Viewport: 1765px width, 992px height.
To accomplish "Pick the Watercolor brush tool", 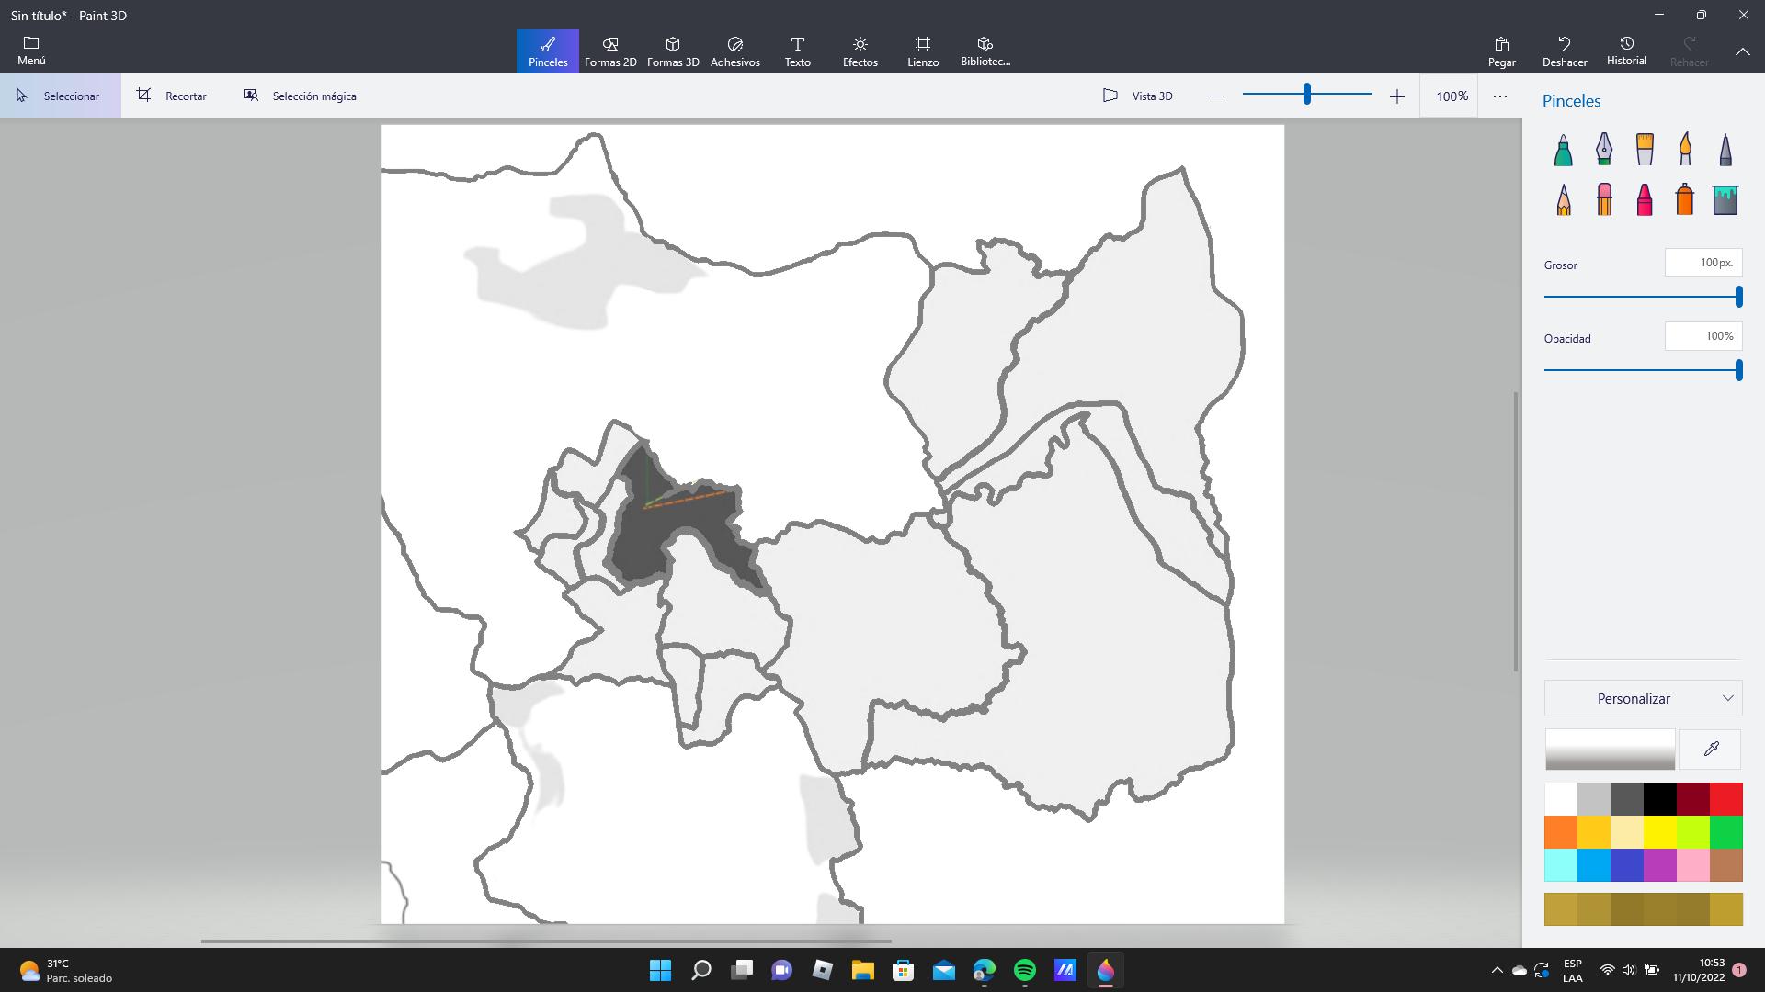I will 1685,150.
